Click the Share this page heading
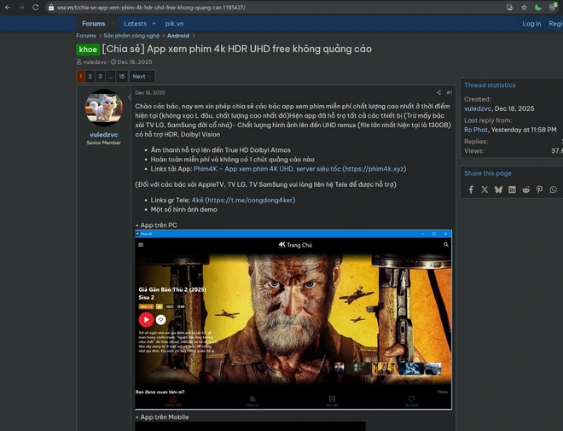The width and height of the screenshot is (563, 431). 488,173
